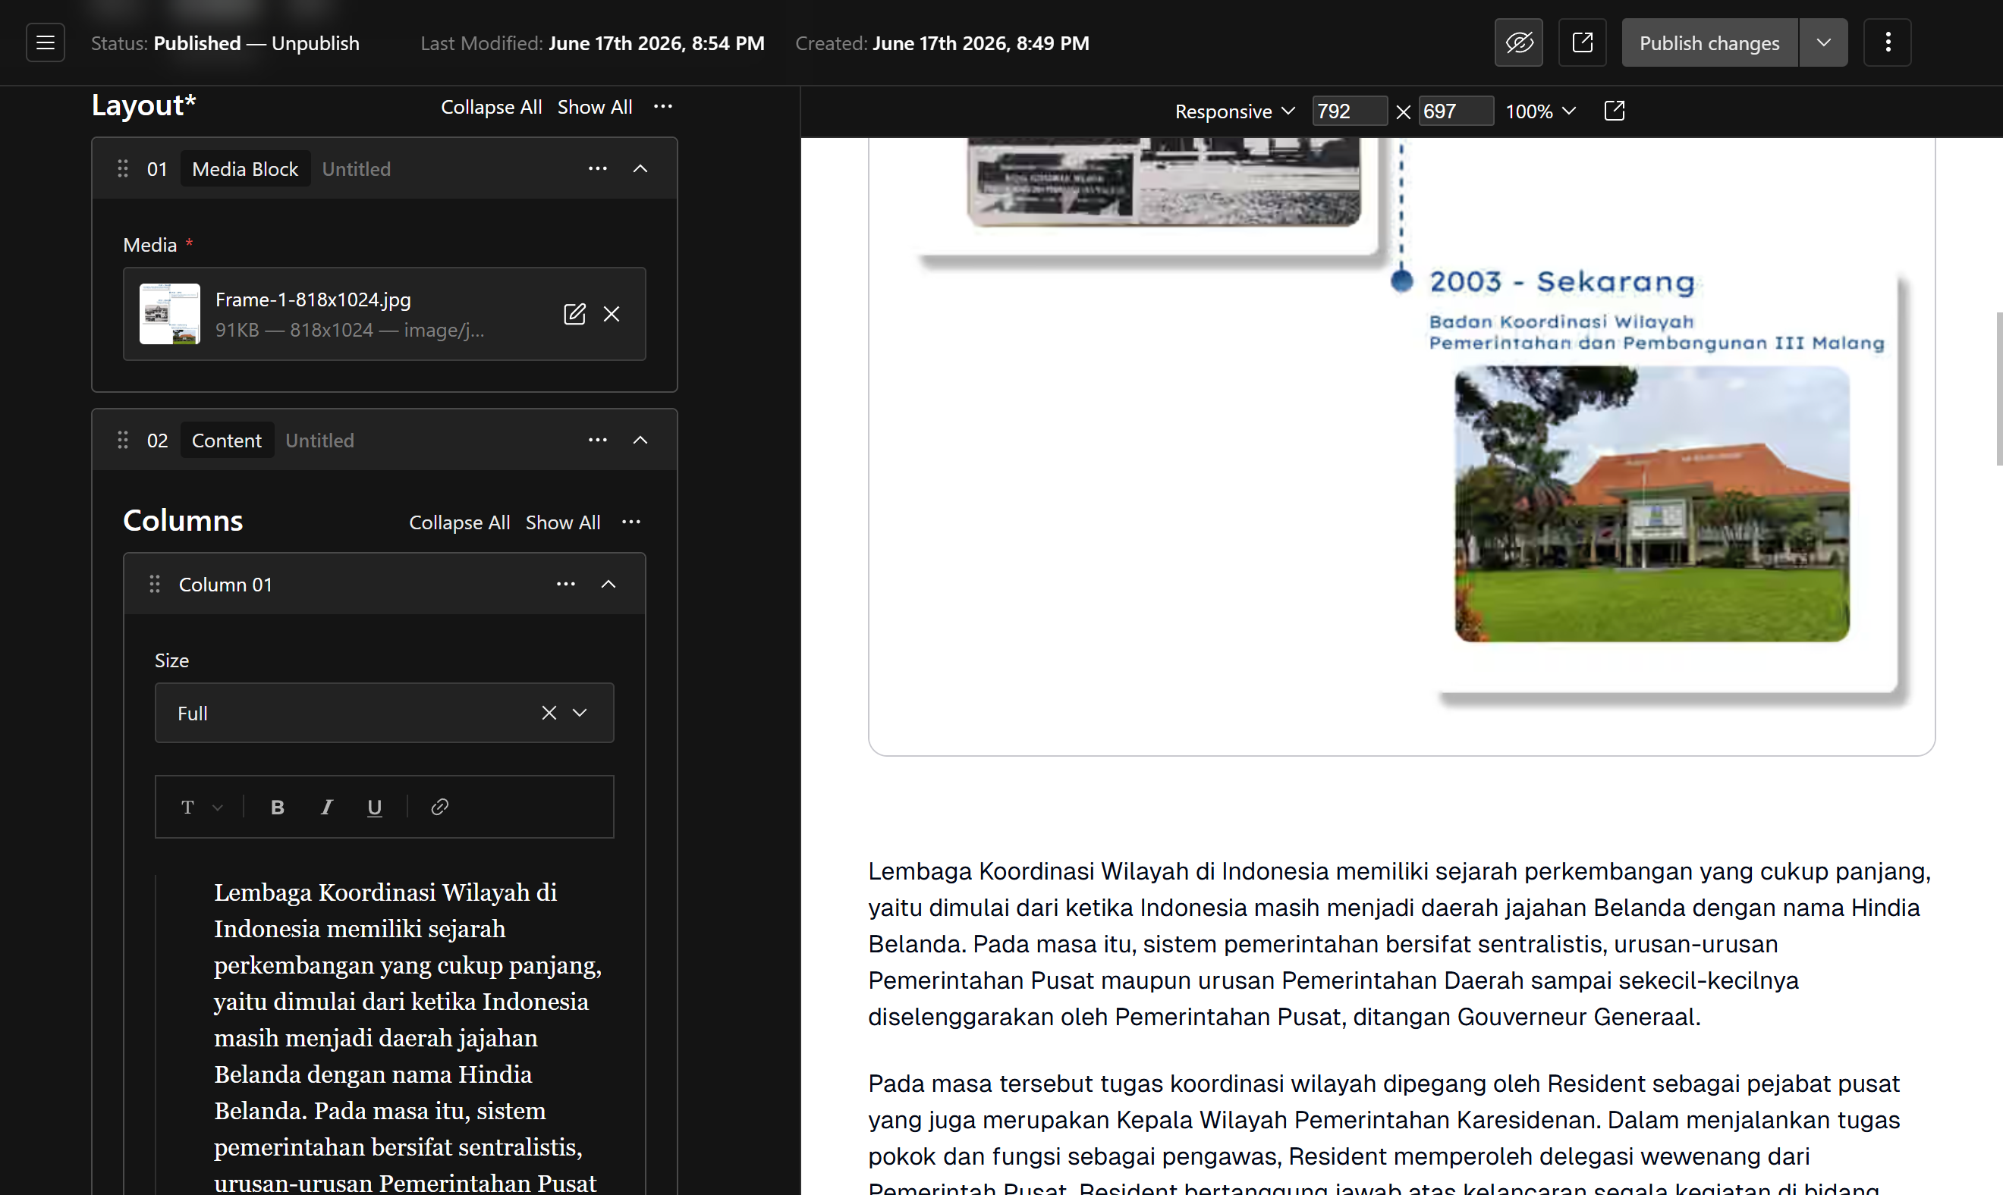Collapse All columns

[459, 522]
